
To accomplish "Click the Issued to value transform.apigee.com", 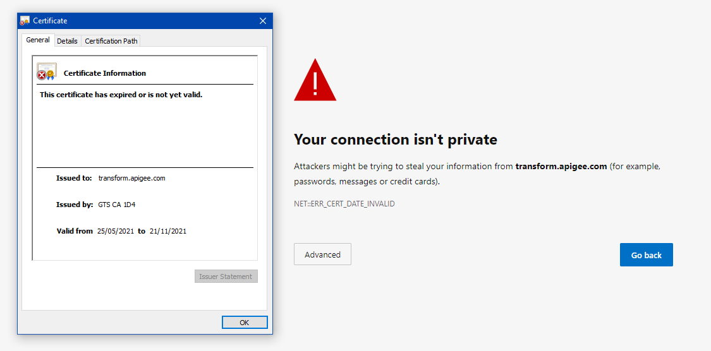I will [132, 178].
